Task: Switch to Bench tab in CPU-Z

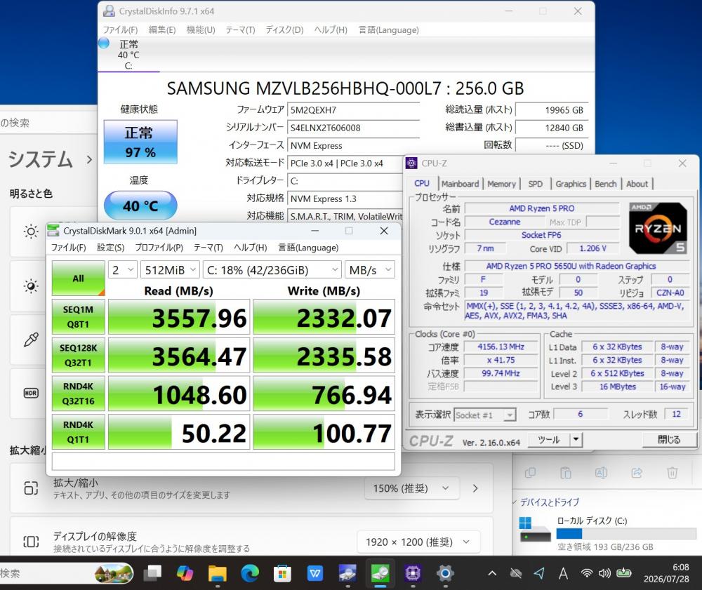Action: pos(605,184)
